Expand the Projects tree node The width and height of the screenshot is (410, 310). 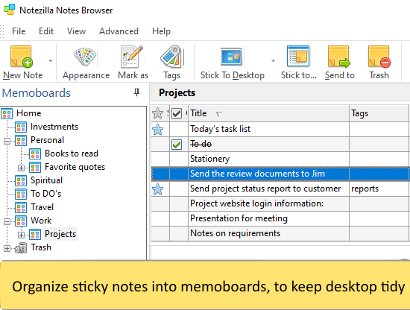coord(21,235)
